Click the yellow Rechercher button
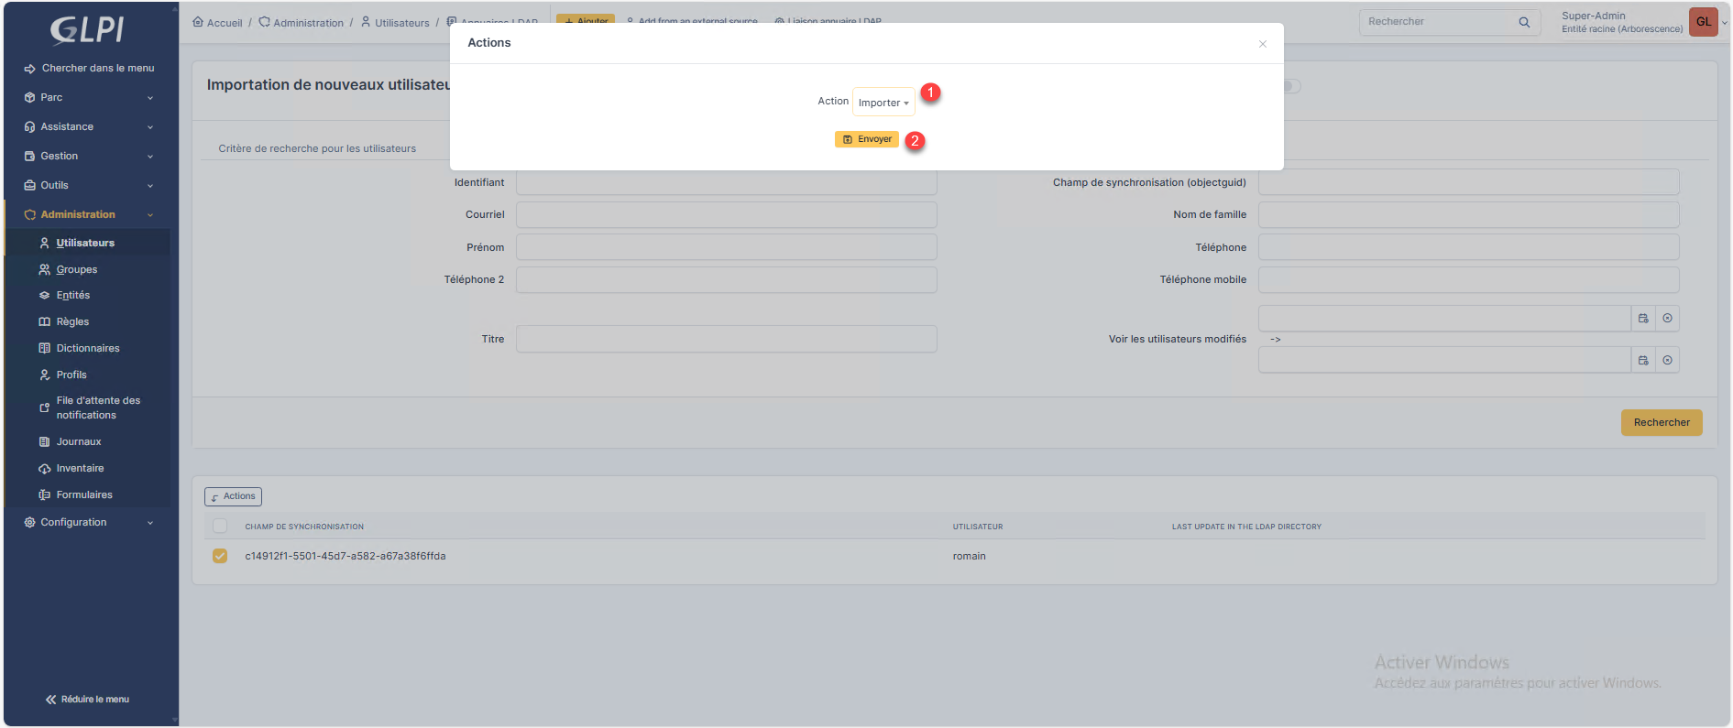 coord(1661,422)
